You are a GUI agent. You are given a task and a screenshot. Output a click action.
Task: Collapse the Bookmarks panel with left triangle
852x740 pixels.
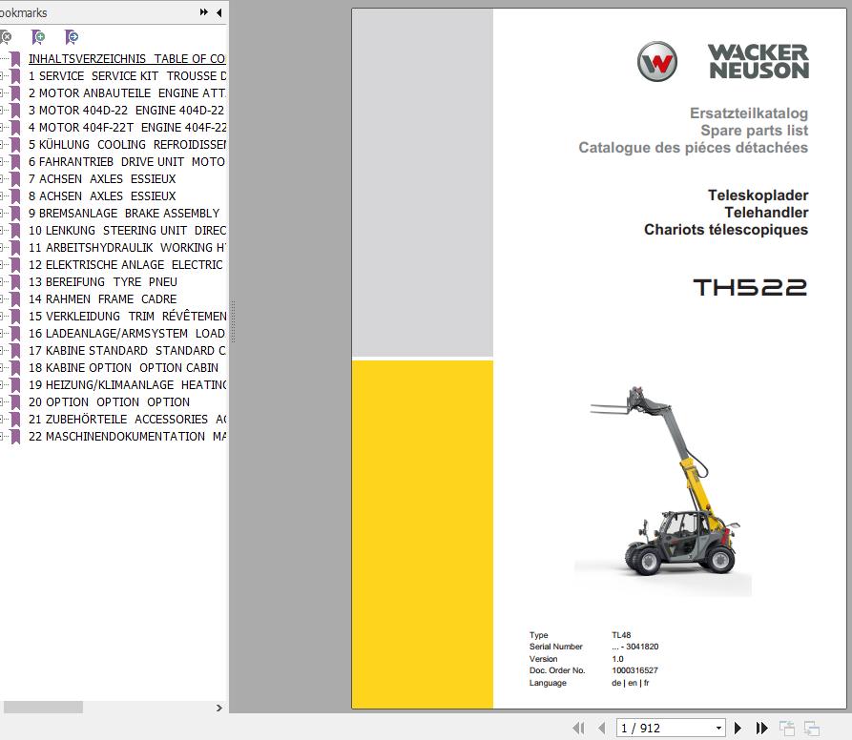click(x=219, y=12)
